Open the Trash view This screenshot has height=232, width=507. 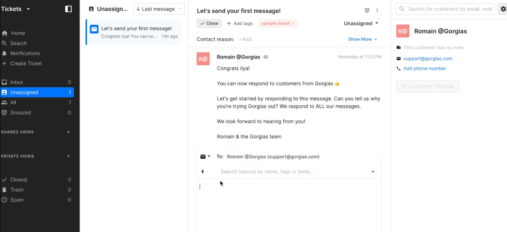point(37,190)
